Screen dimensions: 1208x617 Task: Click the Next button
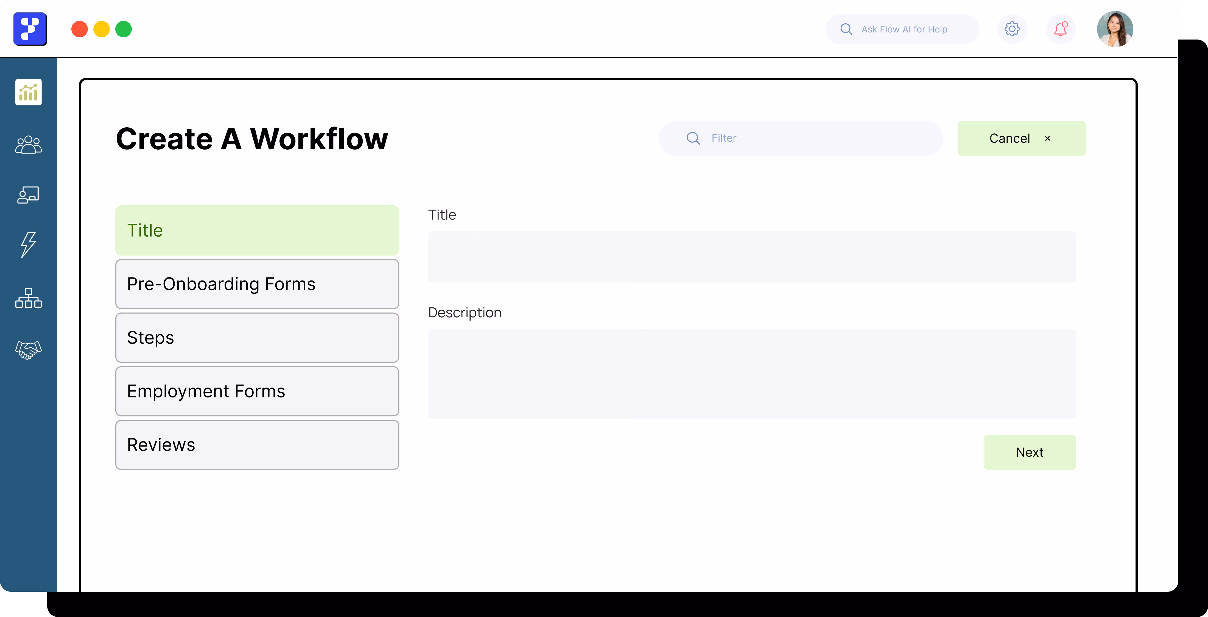click(1030, 451)
